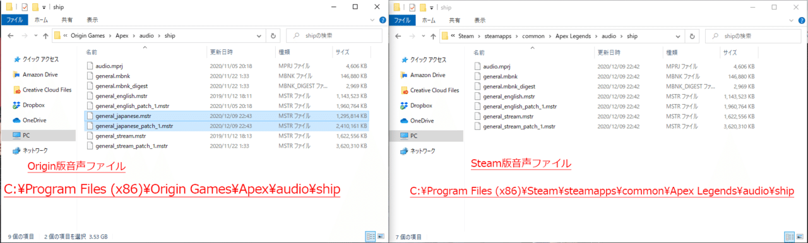Select ネットワーク in Steam sidebar
This screenshot has width=808, height=243.
point(423,151)
